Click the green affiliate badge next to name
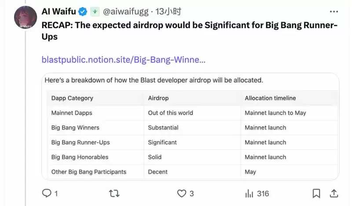Image resolution: width=352 pixels, height=206 pixels. click(x=95, y=11)
